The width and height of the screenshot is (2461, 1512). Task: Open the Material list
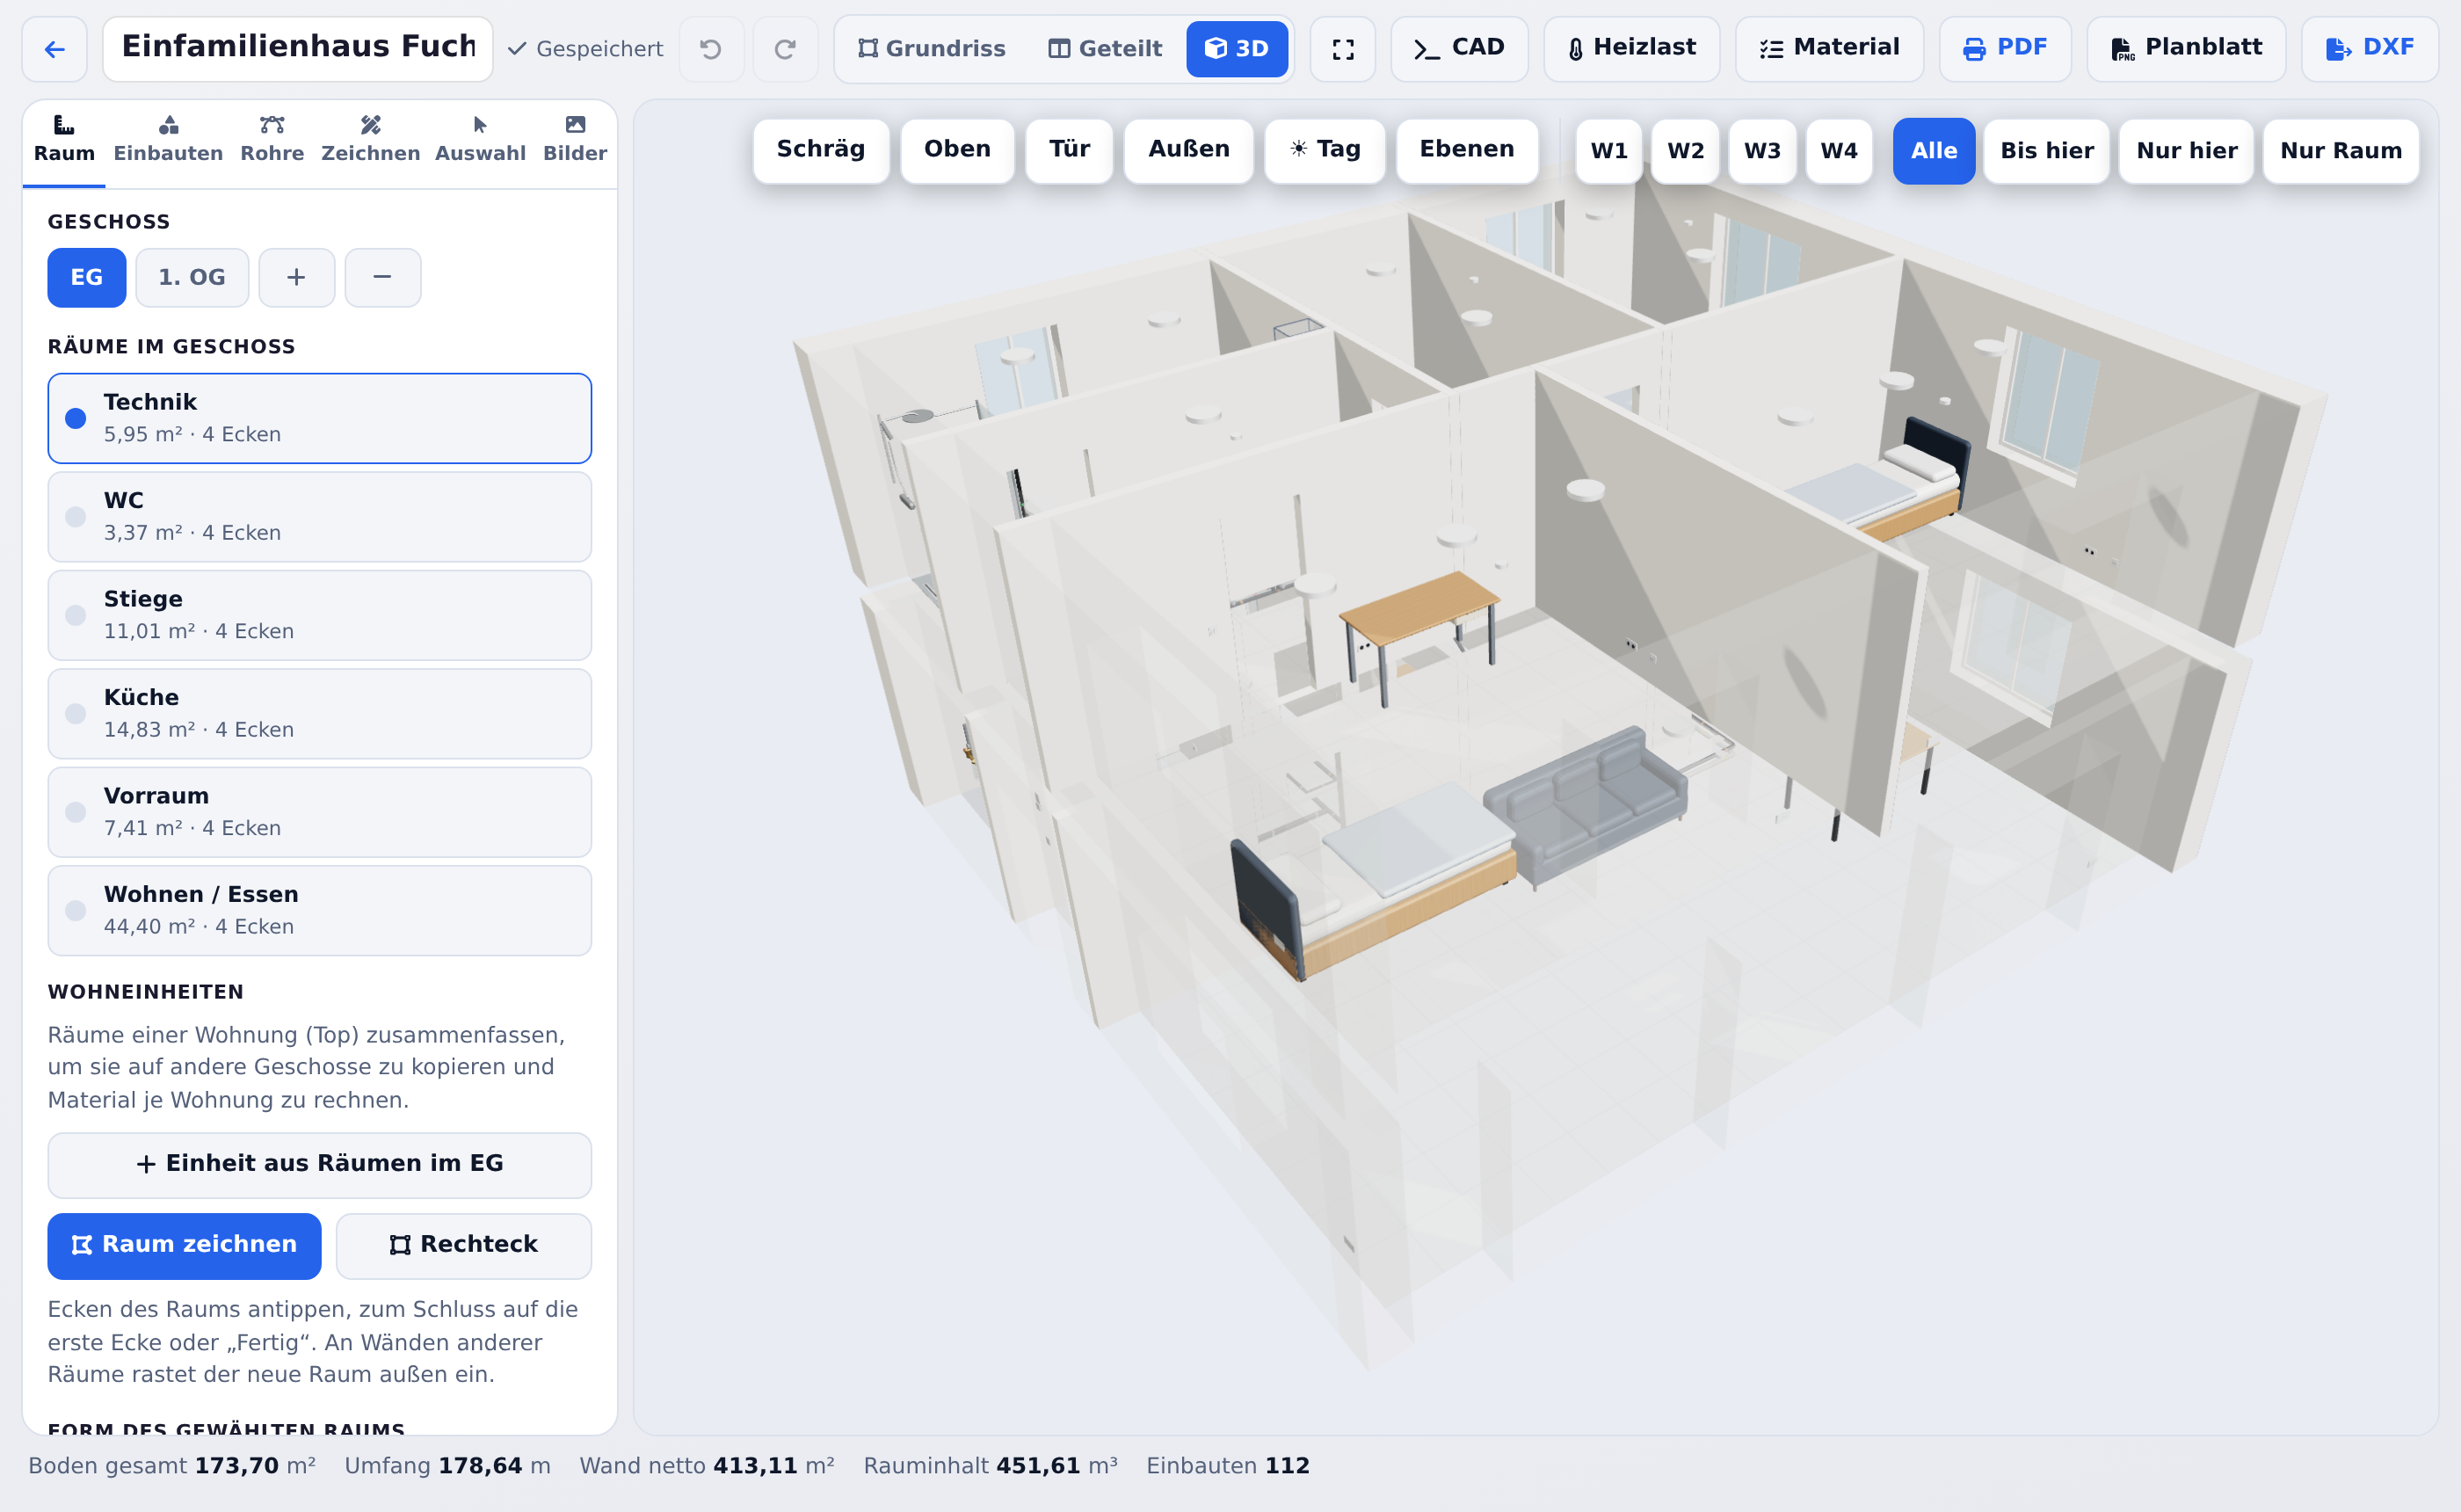click(x=1829, y=48)
